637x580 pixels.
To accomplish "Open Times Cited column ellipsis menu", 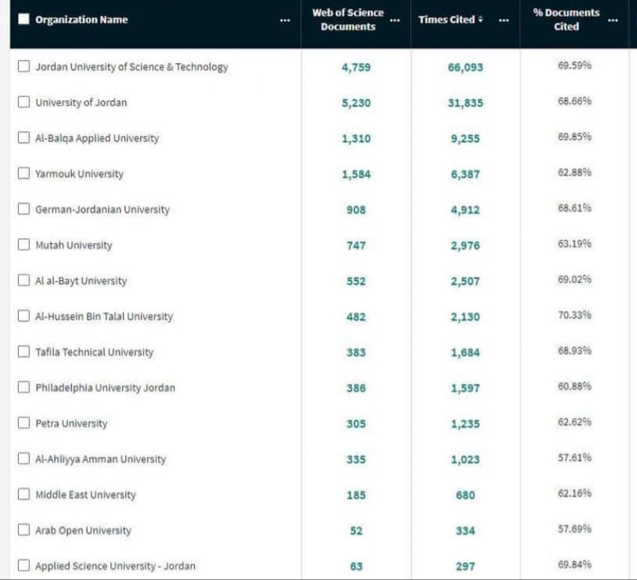I will point(504,20).
